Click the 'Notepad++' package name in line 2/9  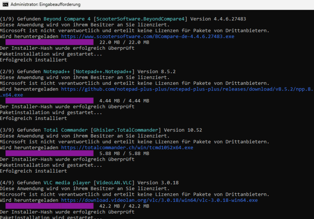(x=57, y=71)
